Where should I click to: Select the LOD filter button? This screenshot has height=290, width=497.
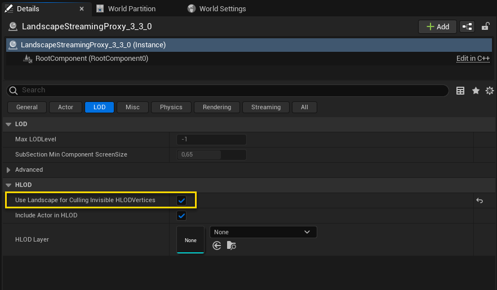coord(100,108)
